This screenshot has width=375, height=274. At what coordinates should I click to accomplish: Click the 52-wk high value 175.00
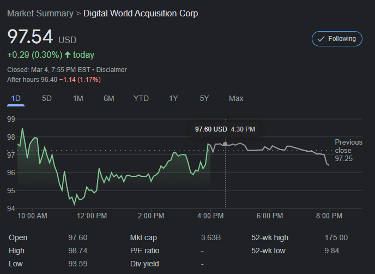point(336,237)
